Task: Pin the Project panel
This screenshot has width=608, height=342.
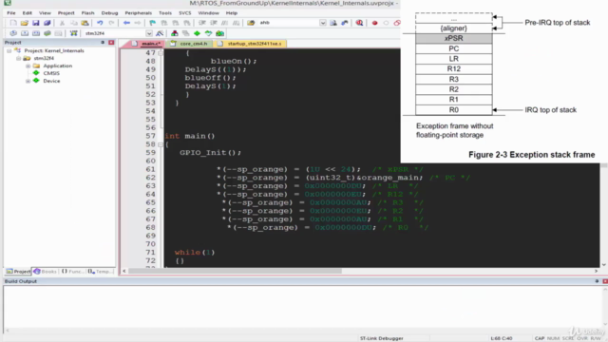Action: coord(103,42)
